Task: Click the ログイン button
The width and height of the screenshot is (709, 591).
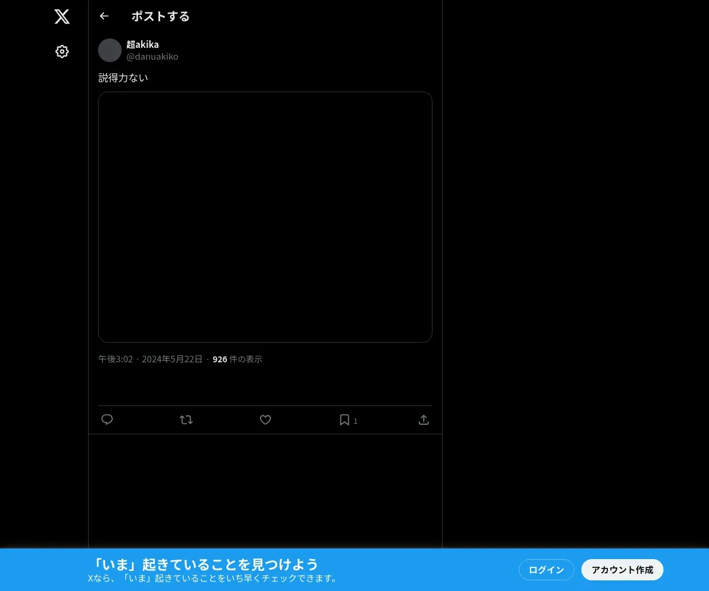Action: pyautogui.click(x=547, y=570)
